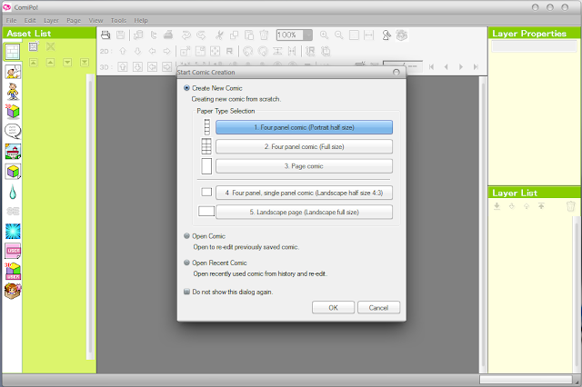Open the character-with-speech scene asset icon

point(13,72)
